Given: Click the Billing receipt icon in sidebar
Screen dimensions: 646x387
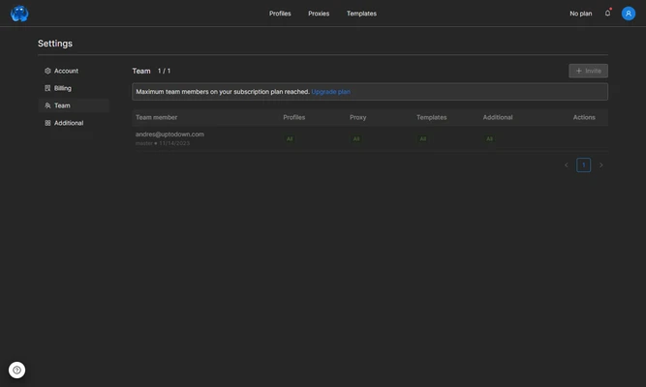Looking at the screenshot, I should point(47,88).
